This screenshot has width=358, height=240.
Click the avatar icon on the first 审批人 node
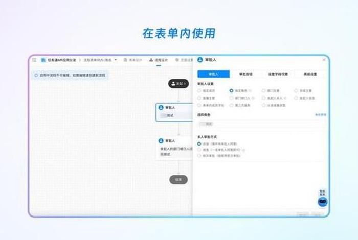pos(161,108)
